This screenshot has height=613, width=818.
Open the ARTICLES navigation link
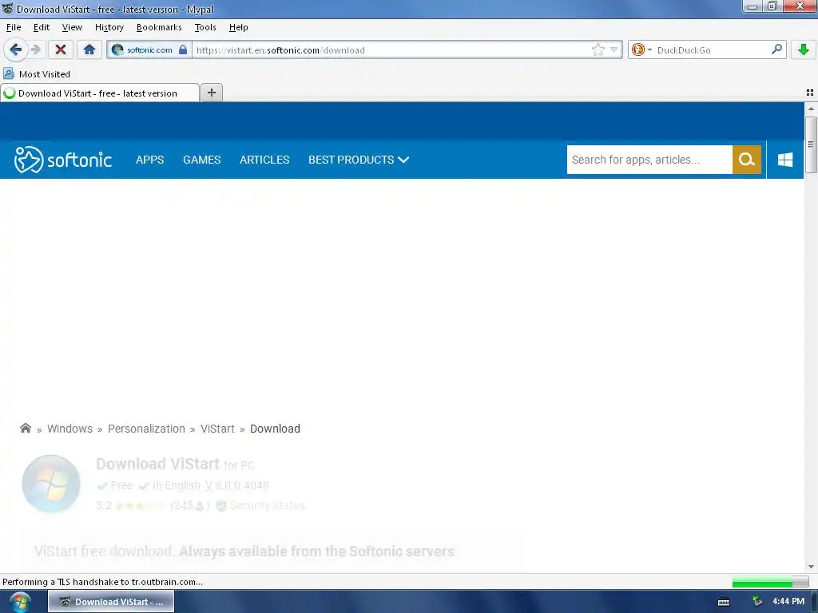(x=264, y=160)
